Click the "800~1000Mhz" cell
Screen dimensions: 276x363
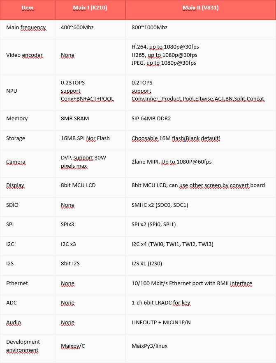149,28
